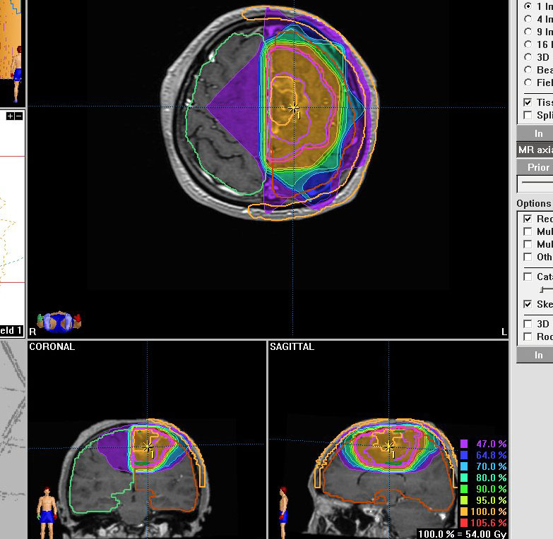Click the patient figure in top-left thumbnail
This screenshot has height=539, width=553.
pyautogui.click(x=18, y=63)
